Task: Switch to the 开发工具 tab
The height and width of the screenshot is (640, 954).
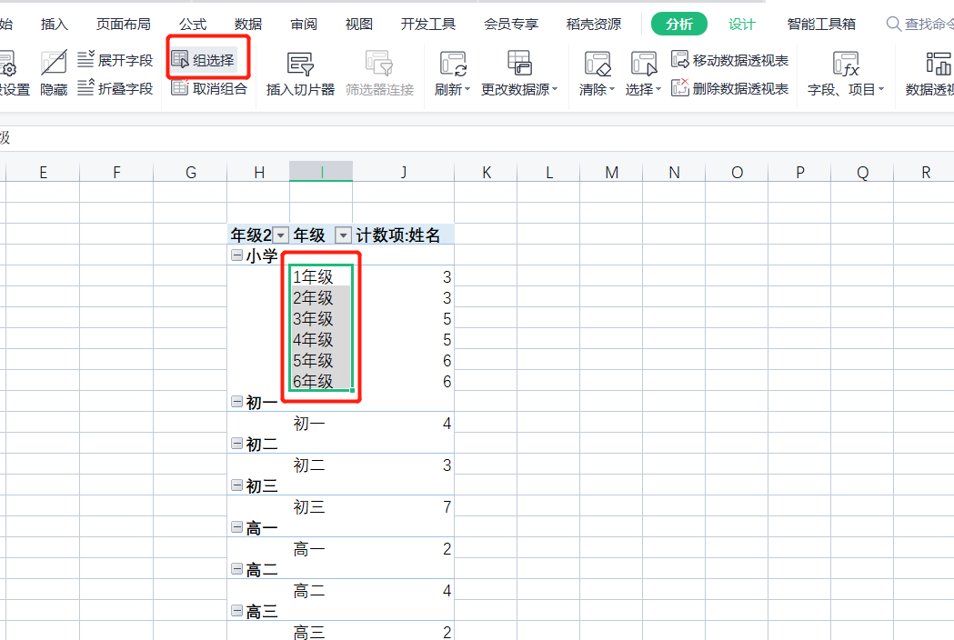Action: [x=428, y=25]
